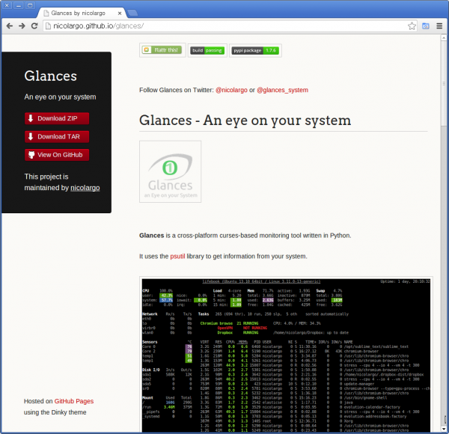Reload the page with the refresh icon

coord(34,26)
